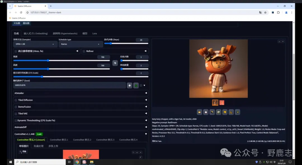Swap width and height with arrows button
The image size is (302, 165).
coord(115,63)
